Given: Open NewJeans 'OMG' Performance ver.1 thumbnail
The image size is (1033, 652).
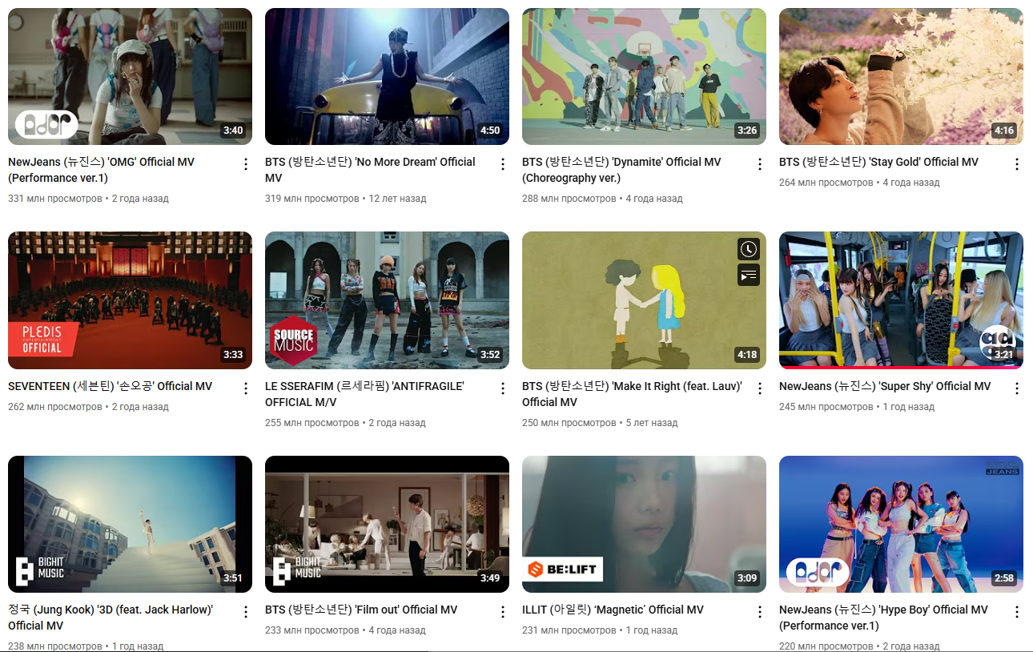Looking at the screenshot, I should pos(130,76).
